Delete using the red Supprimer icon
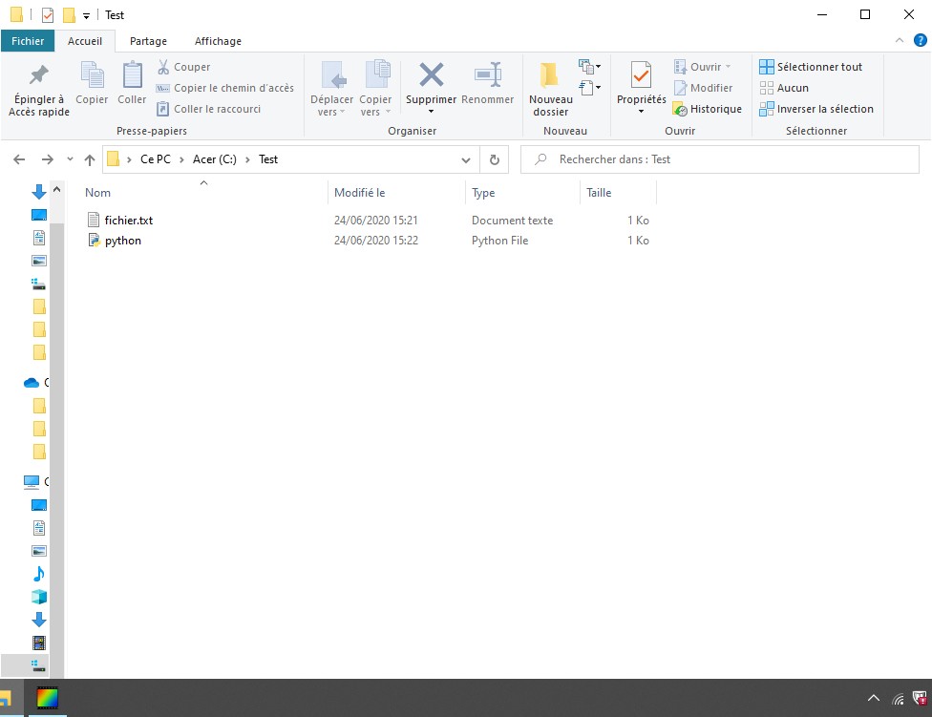932x717 pixels. pyautogui.click(x=431, y=76)
